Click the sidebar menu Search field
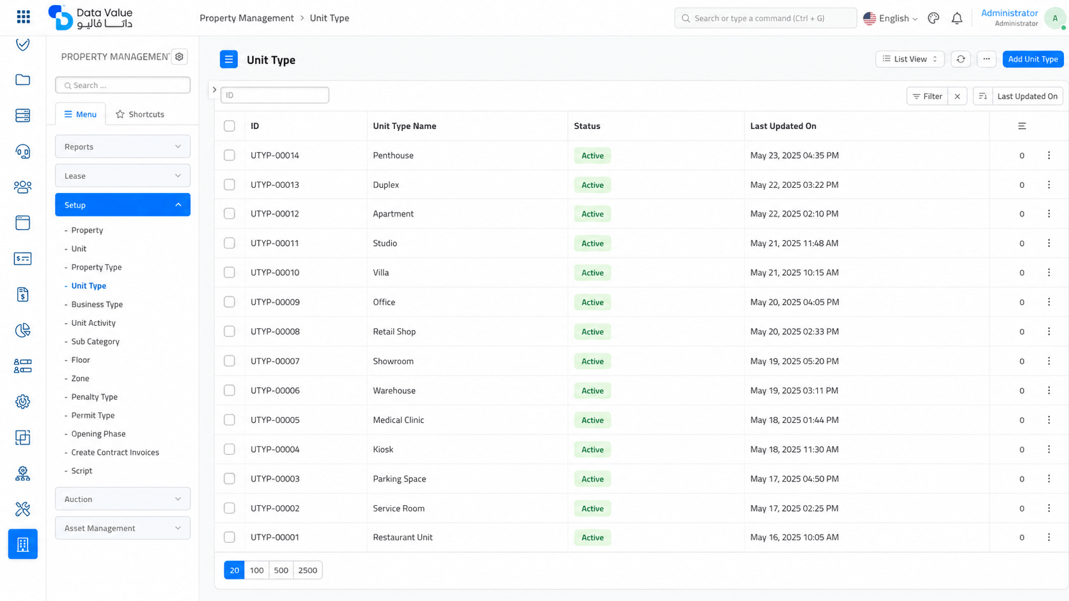1069x601 pixels. (123, 85)
